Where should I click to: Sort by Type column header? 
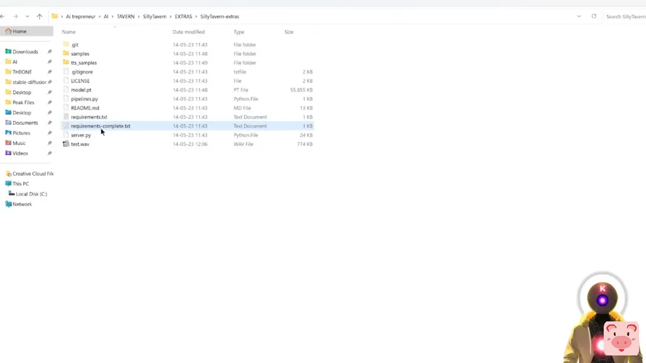[x=239, y=32]
